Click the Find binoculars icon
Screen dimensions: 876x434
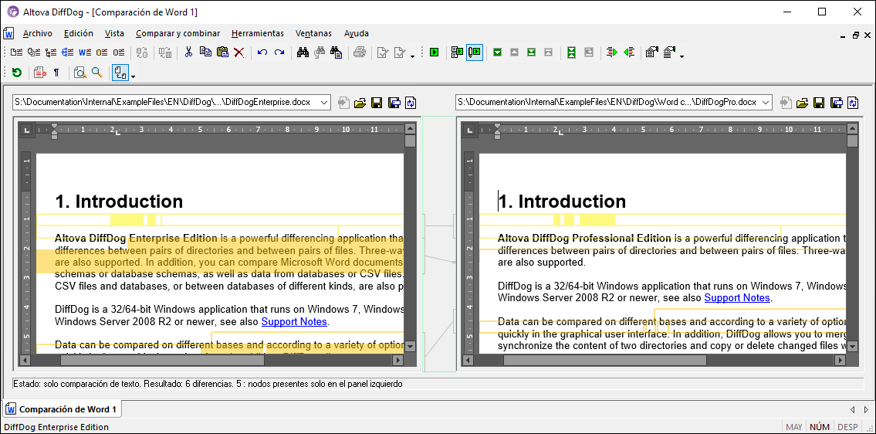[x=303, y=53]
